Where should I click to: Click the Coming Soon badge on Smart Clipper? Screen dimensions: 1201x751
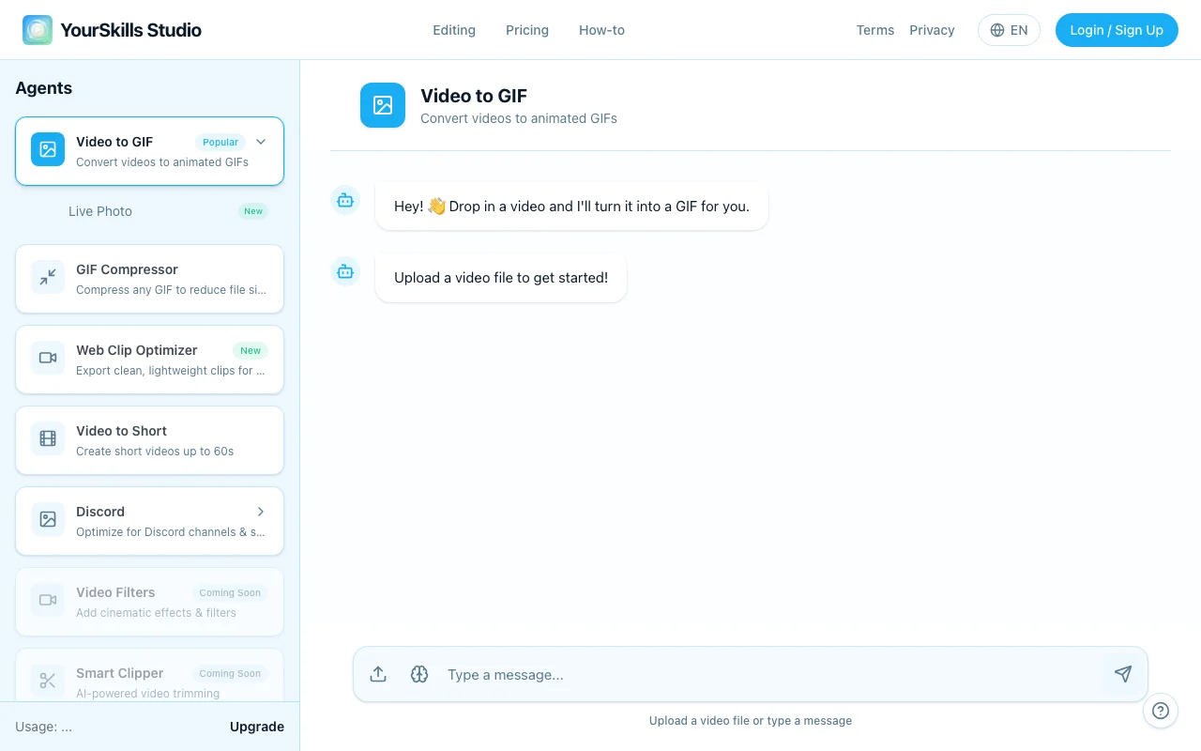(x=230, y=673)
